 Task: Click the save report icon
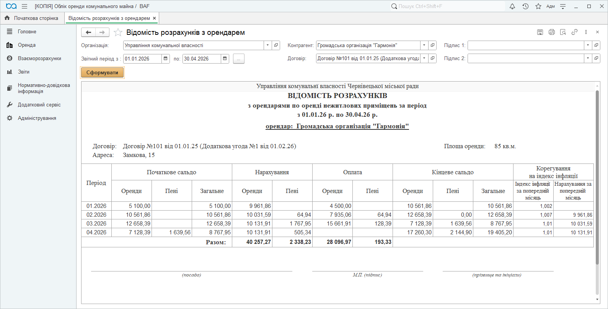point(540,32)
